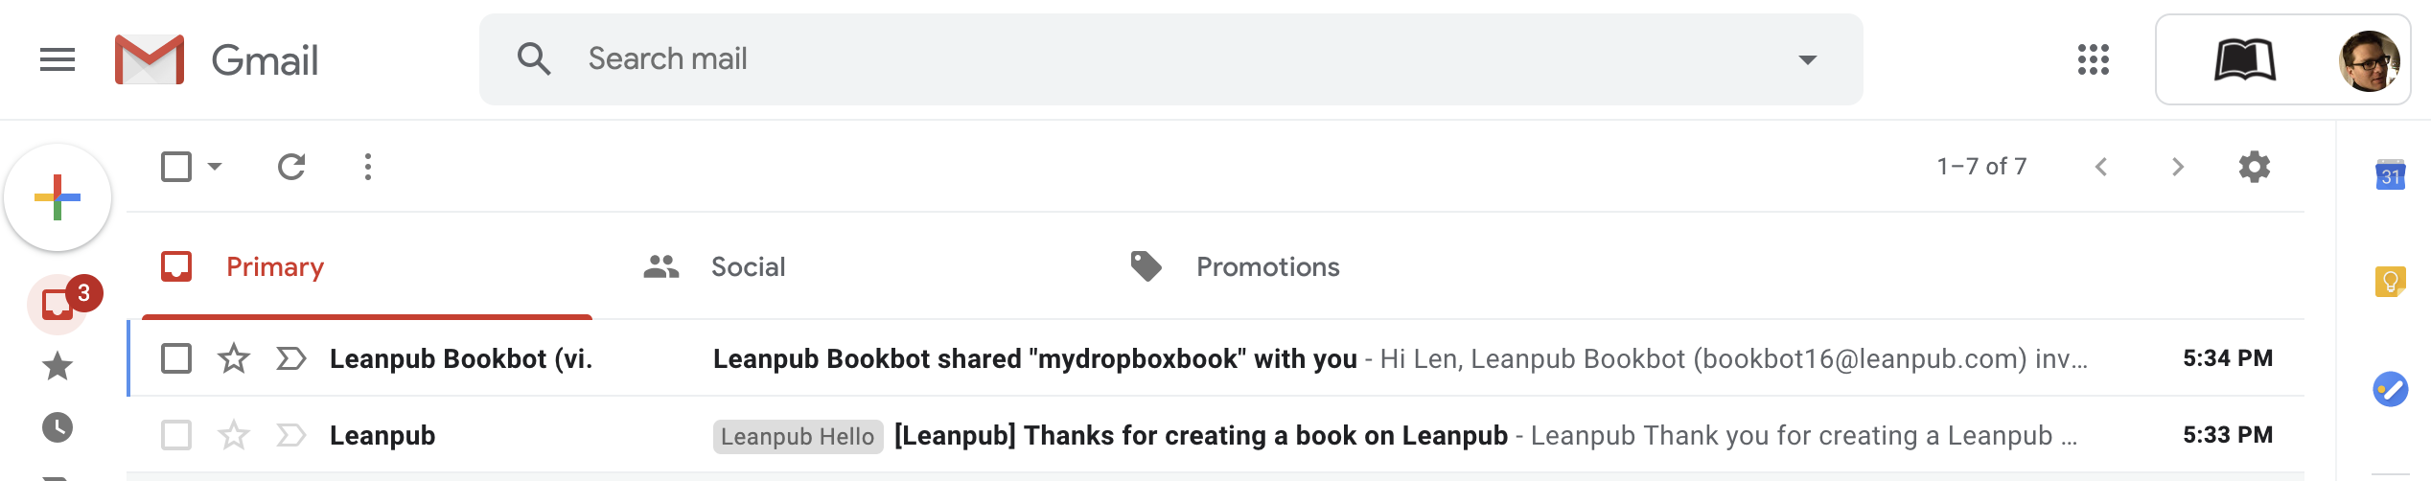The height and width of the screenshot is (481, 2431).
Task: Open Snoozed messages clock icon
Action: click(58, 427)
